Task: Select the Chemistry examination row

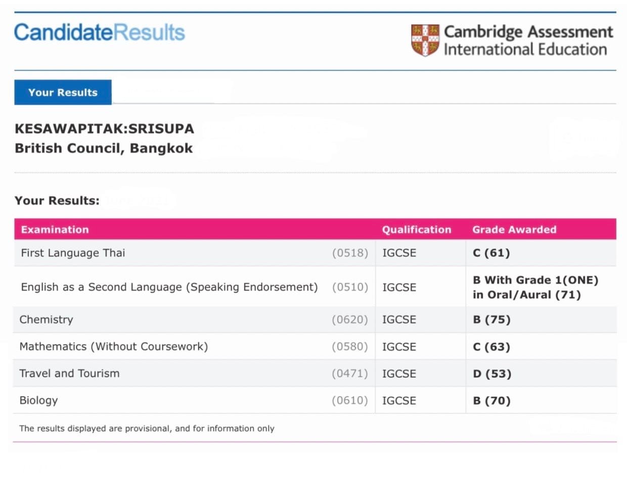Action: pyautogui.click(x=315, y=319)
